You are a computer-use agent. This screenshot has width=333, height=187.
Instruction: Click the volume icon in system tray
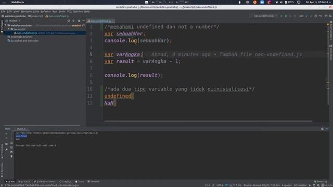(x=281, y=2)
